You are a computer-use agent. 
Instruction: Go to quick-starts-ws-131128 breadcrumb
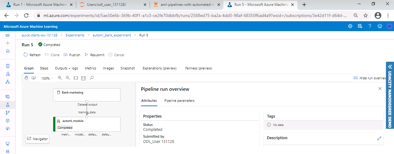[39, 35]
